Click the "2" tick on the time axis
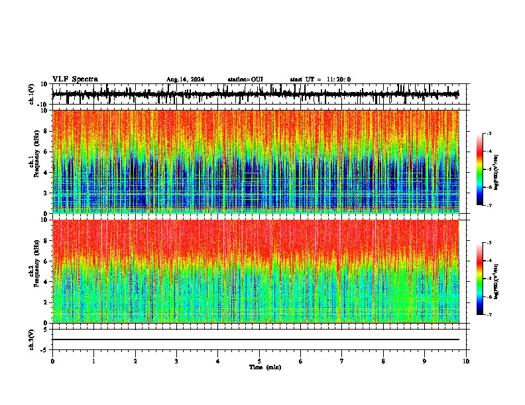Viewport: 525px width, 405px height. tap(135, 361)
